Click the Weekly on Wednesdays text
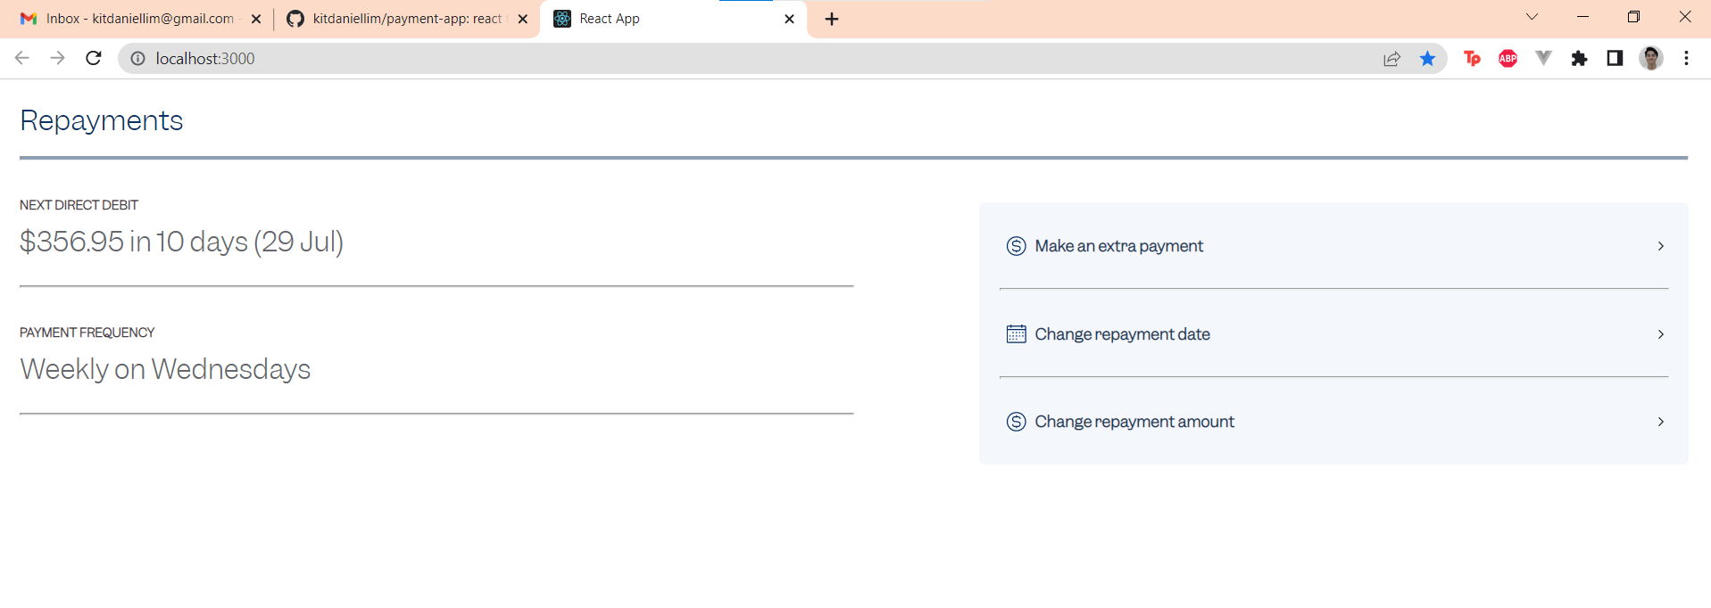The width and height of the screenshot is (1711, 608). point(165,369)
